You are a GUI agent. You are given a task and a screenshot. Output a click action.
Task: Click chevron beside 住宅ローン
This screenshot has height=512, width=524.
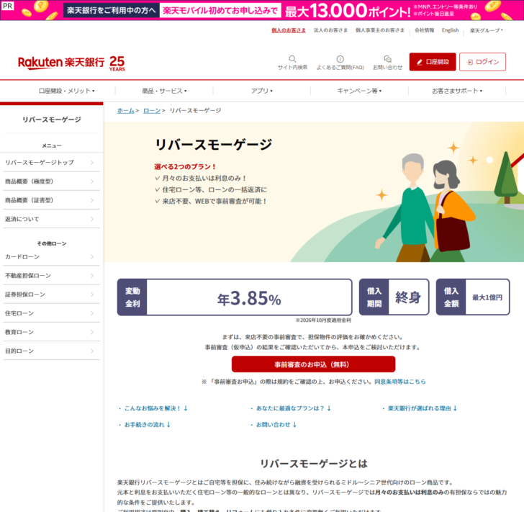pos(92,313)
